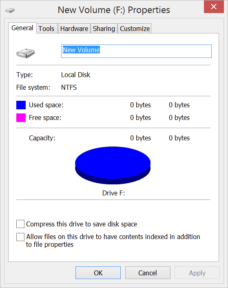Open the Hardware tab

pos(74,29)
